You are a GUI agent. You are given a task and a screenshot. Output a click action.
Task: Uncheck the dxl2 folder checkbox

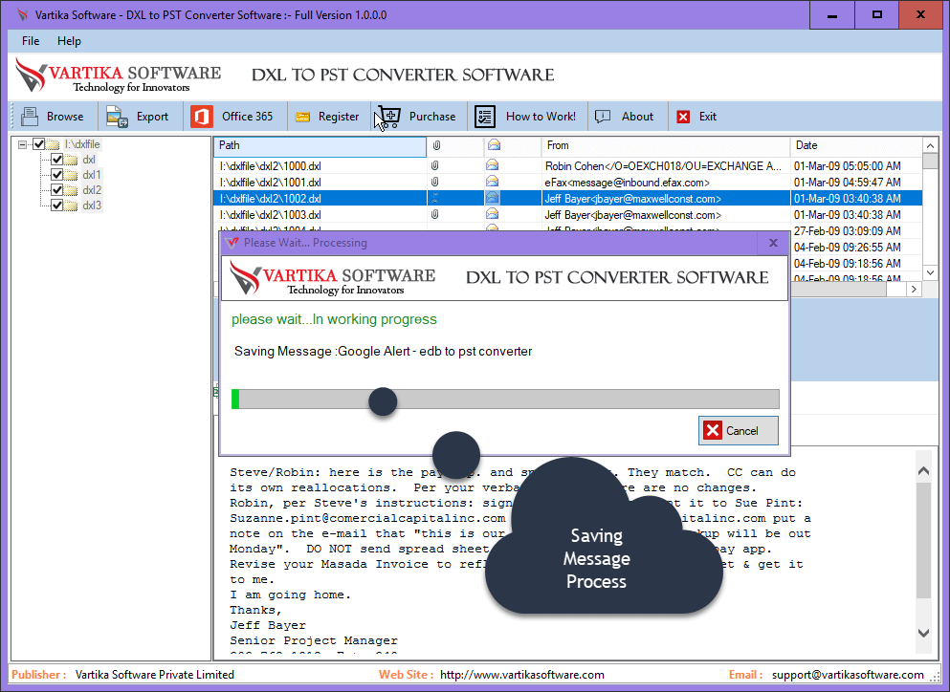[x=57, y=190]
